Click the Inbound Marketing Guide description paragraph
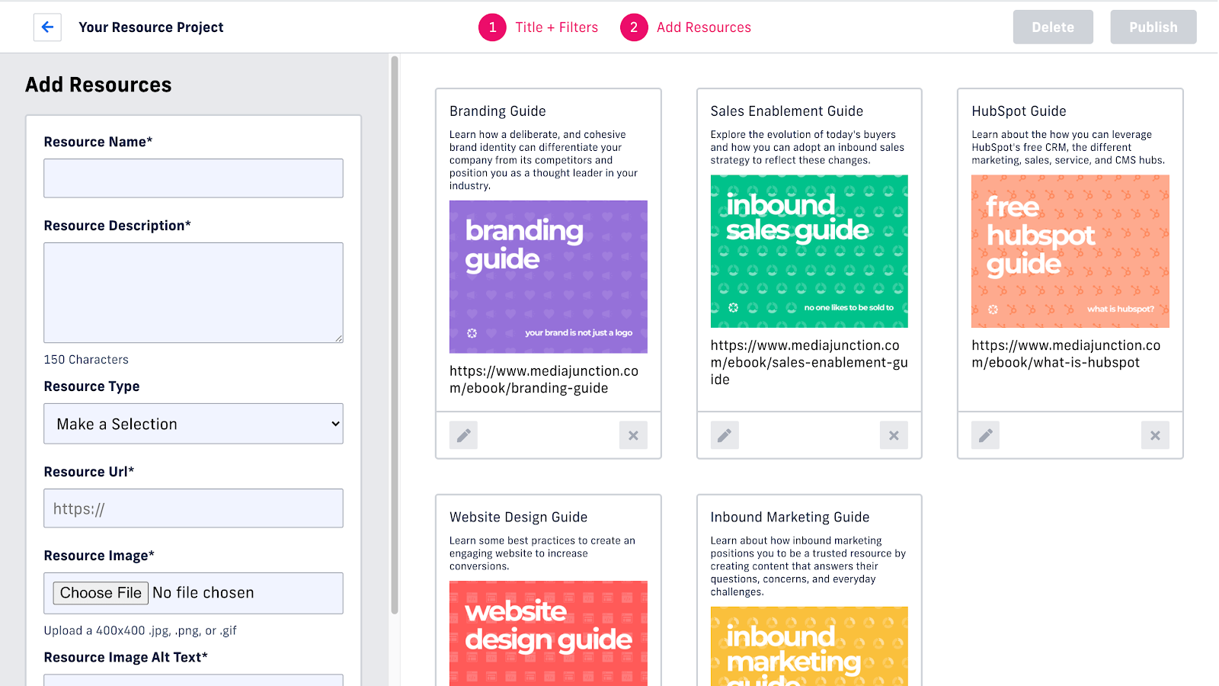Screen dimensions: 1219x686 808,566
